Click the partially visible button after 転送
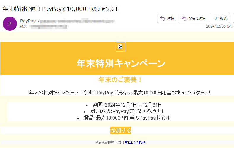 pyautogui.click(x=233, y=18)
